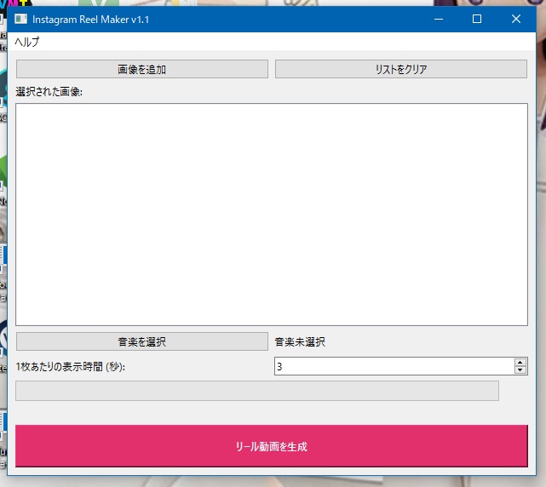Image resolution: width=546 pixels, height=487 pixels.
Task: Open the ヘルプ menu
Action: coord(26,42)
